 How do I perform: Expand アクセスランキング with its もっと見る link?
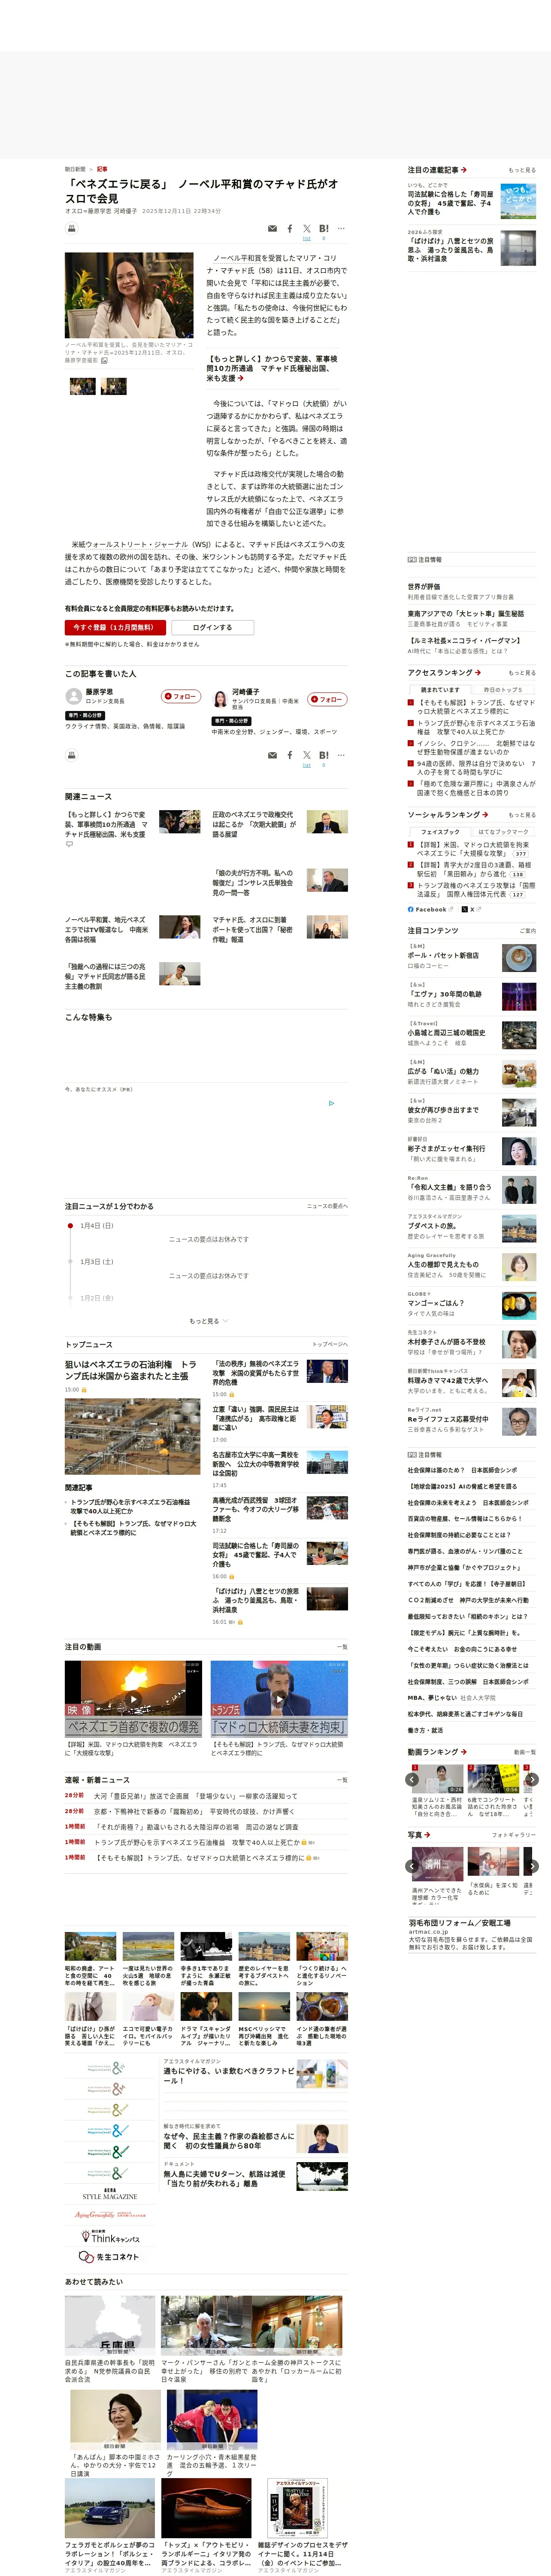522,673
